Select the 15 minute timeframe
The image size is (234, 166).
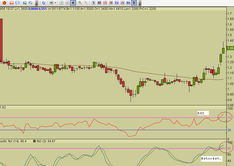105,3
